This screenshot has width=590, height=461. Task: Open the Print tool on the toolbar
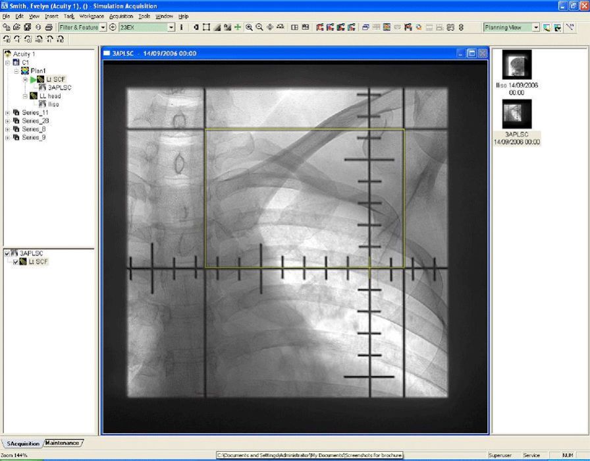click(x=49, y=28)
